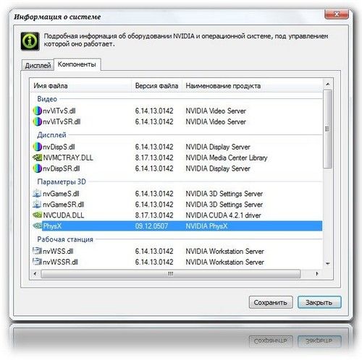Sort by Имя файла column header

(80, 86)
